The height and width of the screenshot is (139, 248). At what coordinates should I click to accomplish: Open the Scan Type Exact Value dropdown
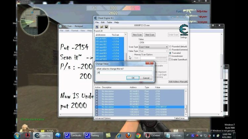click(153, 47)
